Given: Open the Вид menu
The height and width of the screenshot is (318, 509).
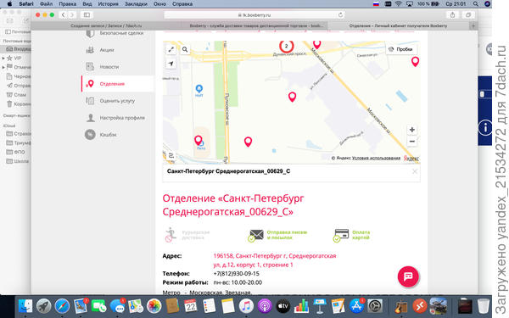Looking at the screenshot, I should point(87,4).
